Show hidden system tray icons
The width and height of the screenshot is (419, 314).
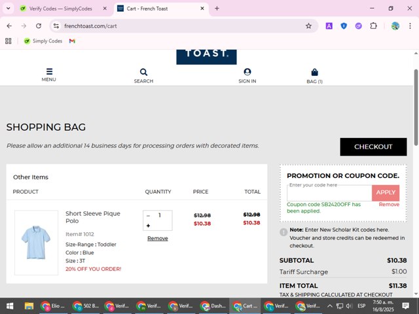tap(330, 306)
